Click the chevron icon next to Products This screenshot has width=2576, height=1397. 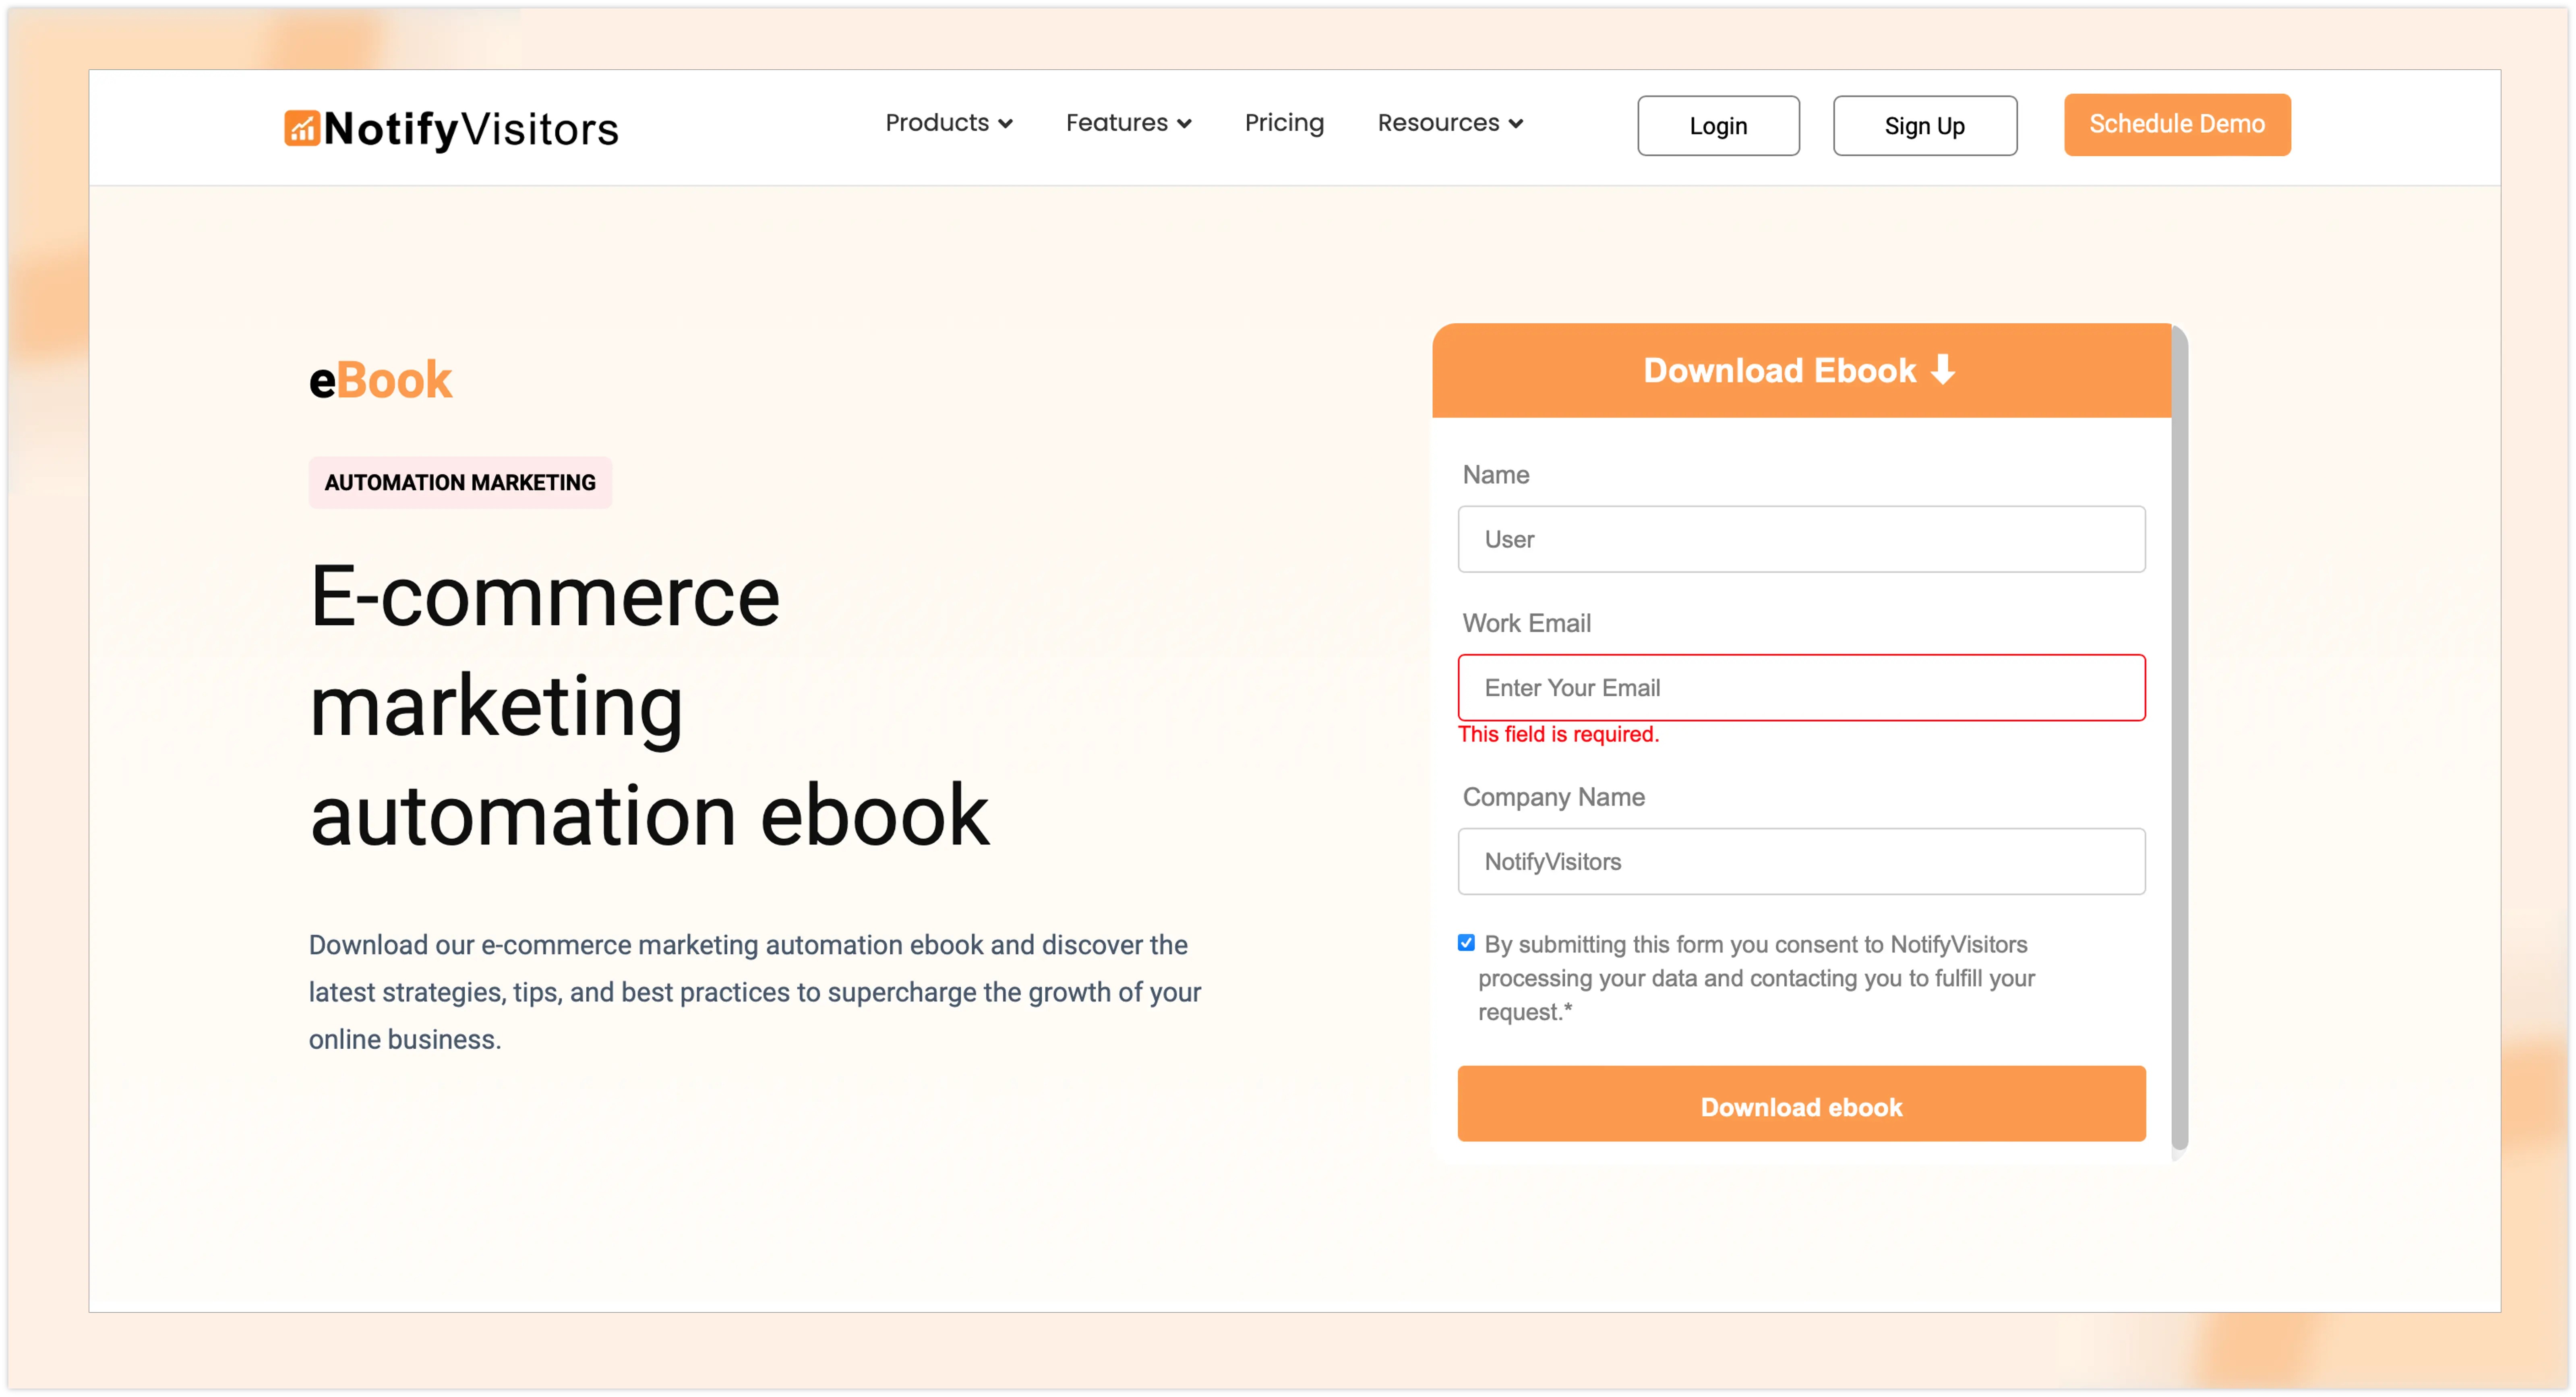(x=1006, y=124)
